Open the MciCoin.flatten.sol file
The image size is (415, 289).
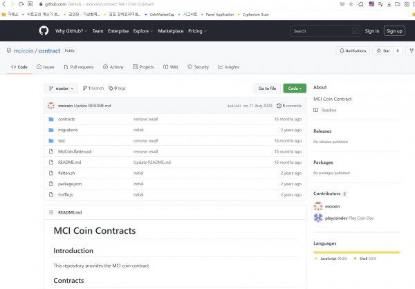[x=75, y=151]
